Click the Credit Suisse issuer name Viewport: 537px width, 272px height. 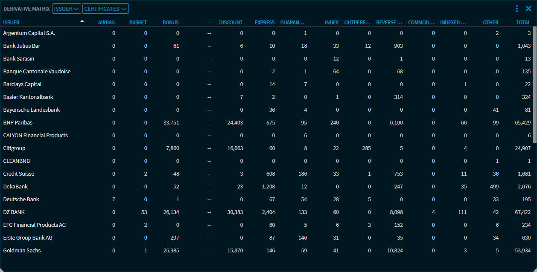pyautogui.click(x=19, y=174)
